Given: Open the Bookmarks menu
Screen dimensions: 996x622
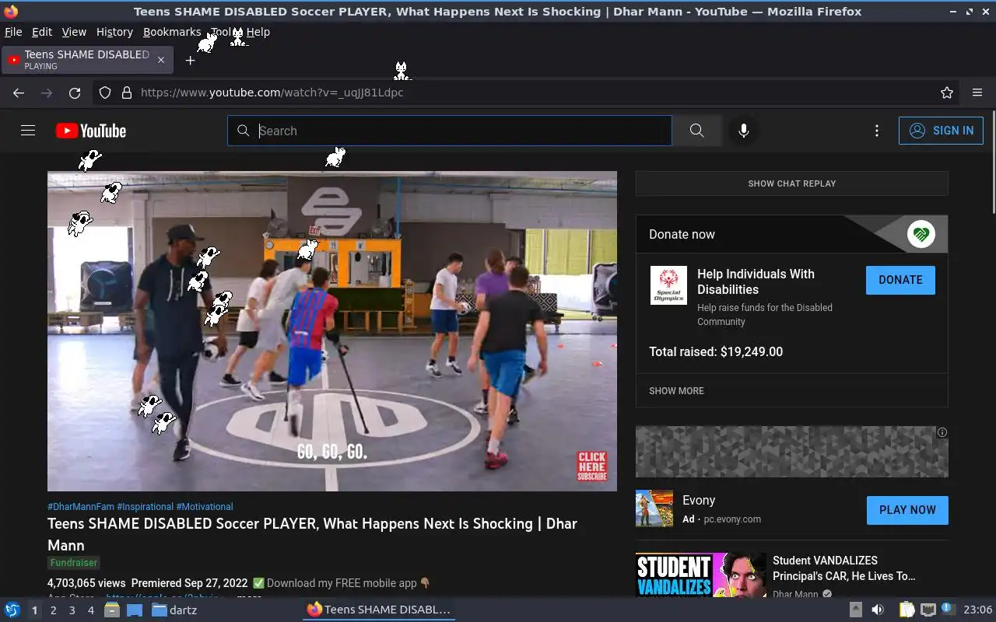Looking at the screenshot, I should coord(172,32).
